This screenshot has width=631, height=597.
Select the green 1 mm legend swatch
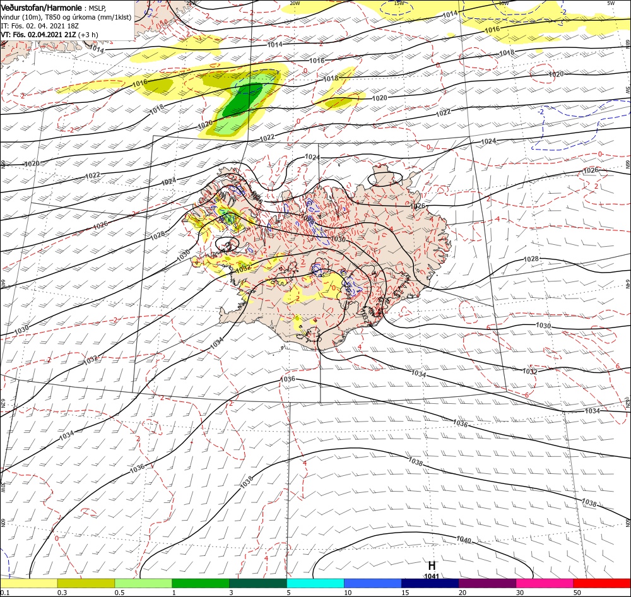[x=201, y=584]
